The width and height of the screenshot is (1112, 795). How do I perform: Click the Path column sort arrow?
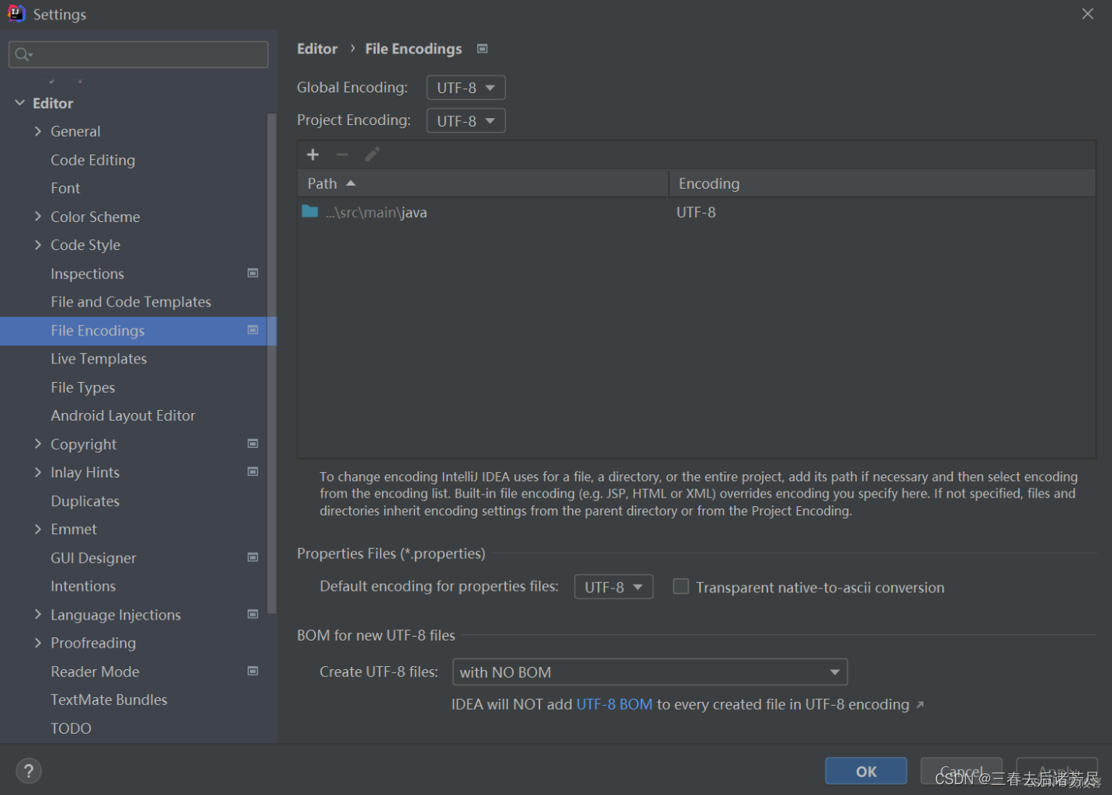[x=351, y=183]
